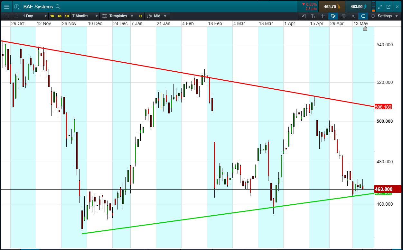Screen dimensions: 403x250
Task: Toggle the yellow D button
Action: click(140, 16)
